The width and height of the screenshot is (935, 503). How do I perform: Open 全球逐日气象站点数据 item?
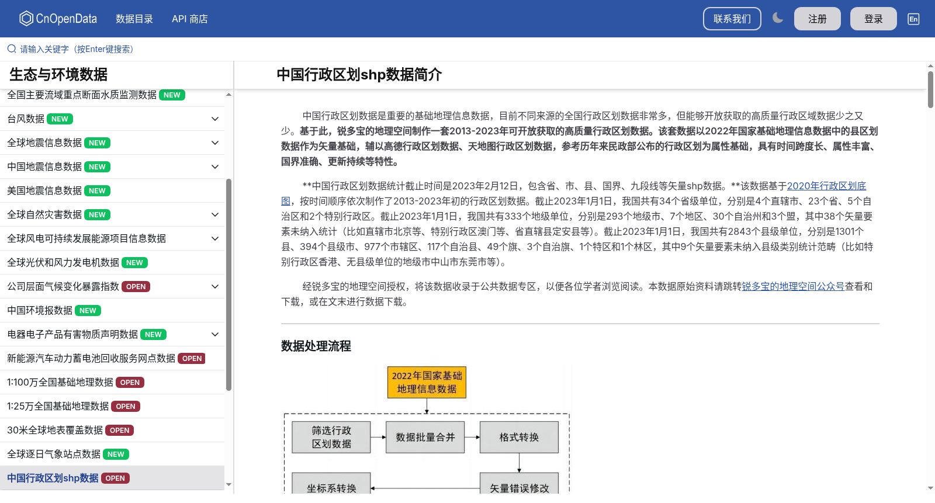pyautogui.click(x=112, y=455)
